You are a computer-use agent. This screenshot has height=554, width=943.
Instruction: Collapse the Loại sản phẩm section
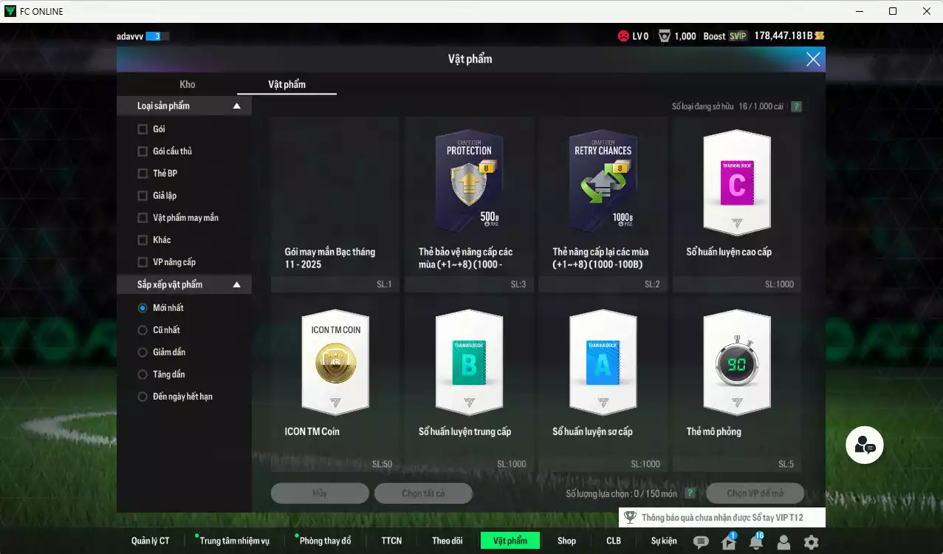(237, 106)
